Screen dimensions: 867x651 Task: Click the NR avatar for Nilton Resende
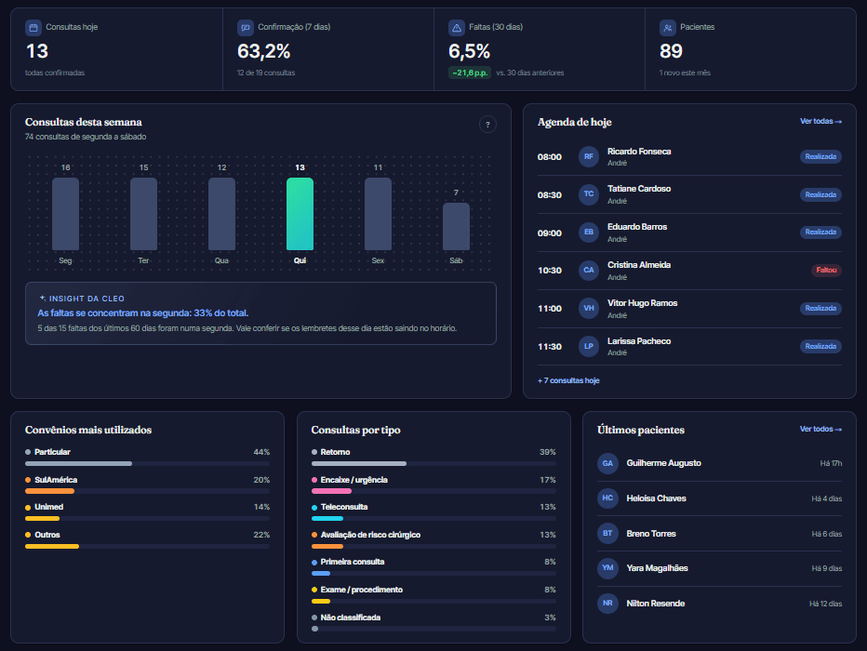pos(607,603)
